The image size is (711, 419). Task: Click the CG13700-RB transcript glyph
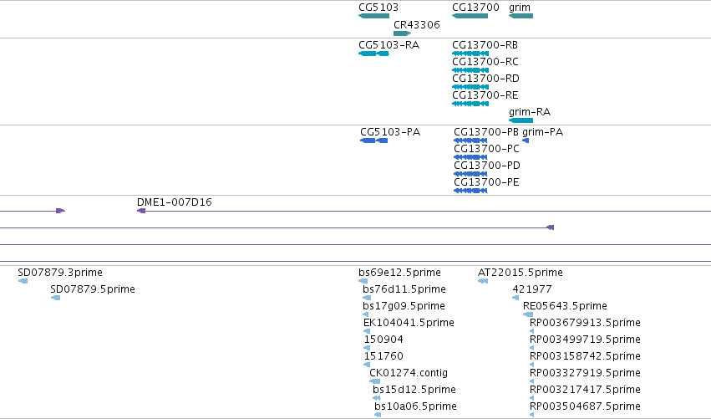(470, 54)
